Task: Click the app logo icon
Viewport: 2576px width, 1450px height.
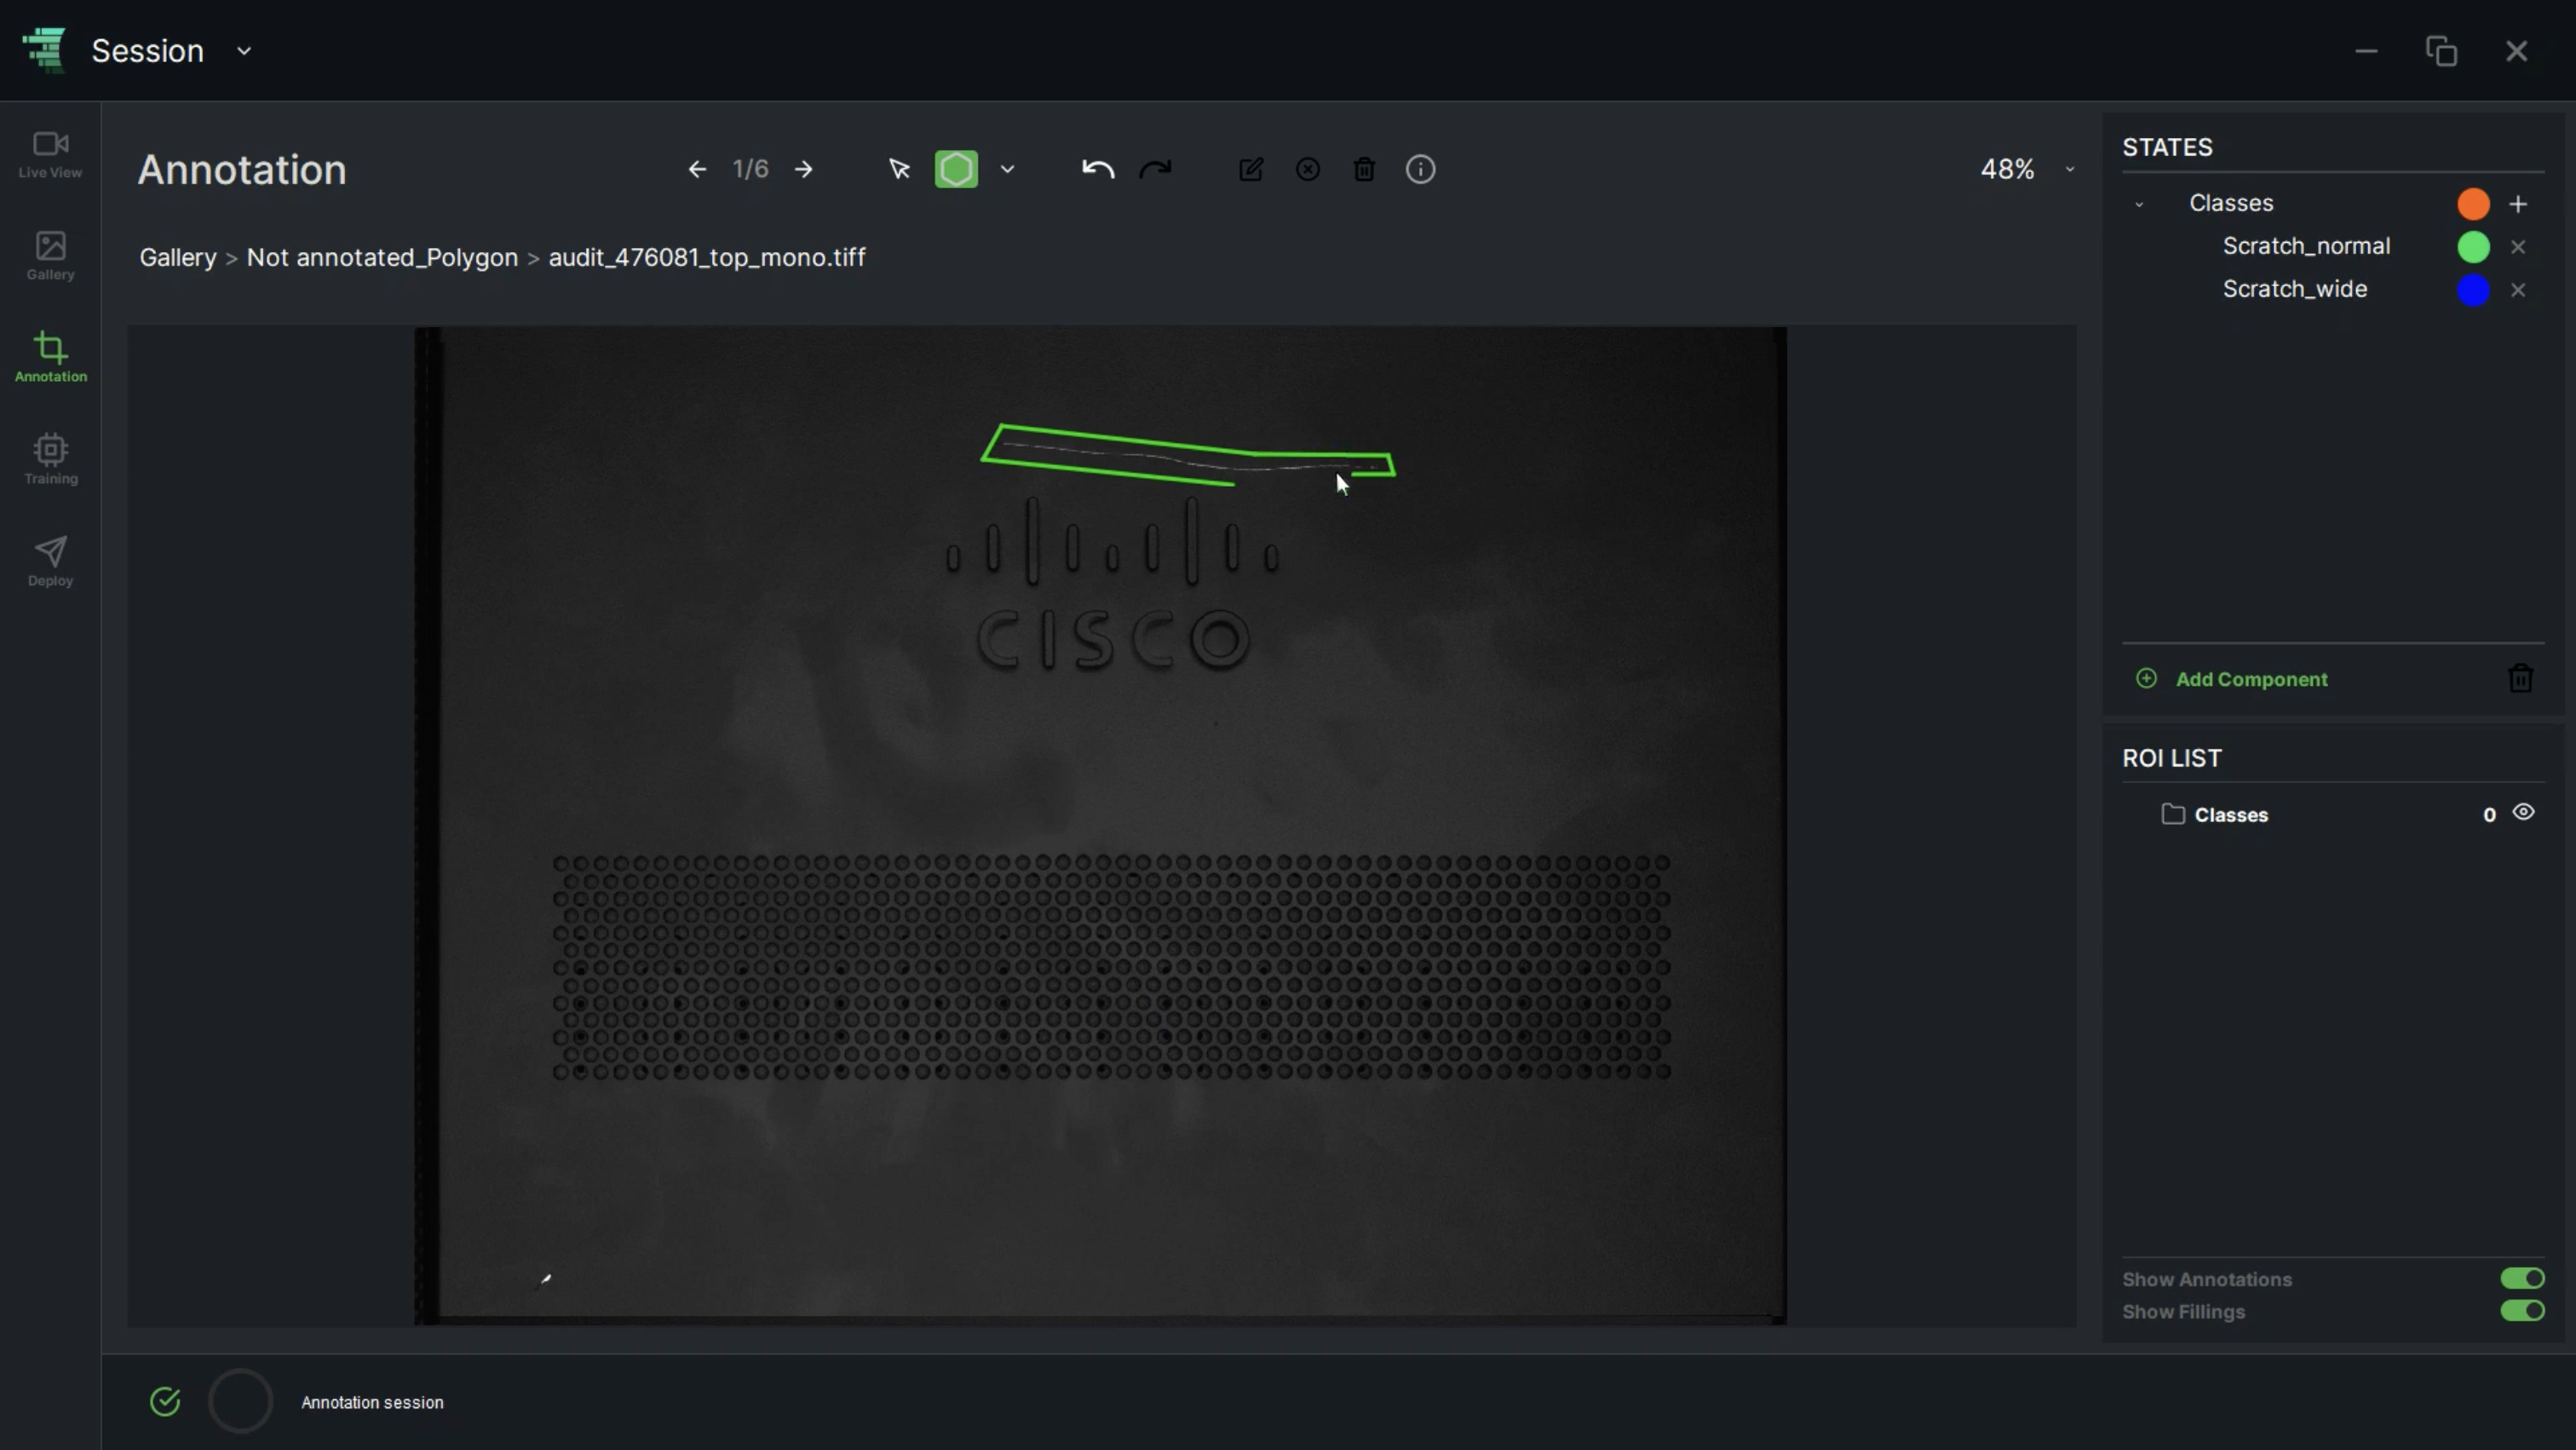Action: pos(45,50)
